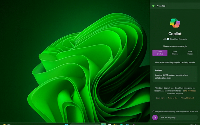
Task: Open File Explorer from the taskbar
Action: [115, 124]
